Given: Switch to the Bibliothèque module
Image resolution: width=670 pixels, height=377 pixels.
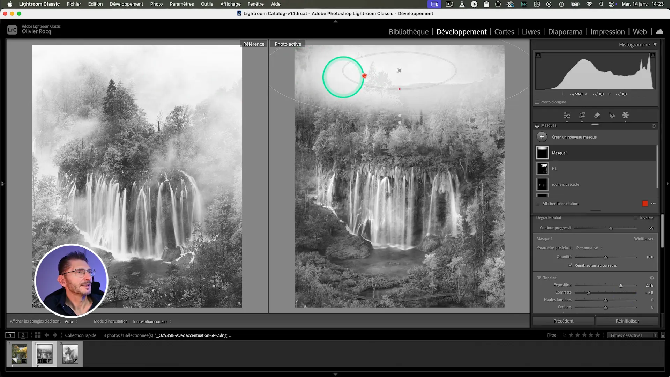Looking at the screenshot, I should click(x=408, y=32).
